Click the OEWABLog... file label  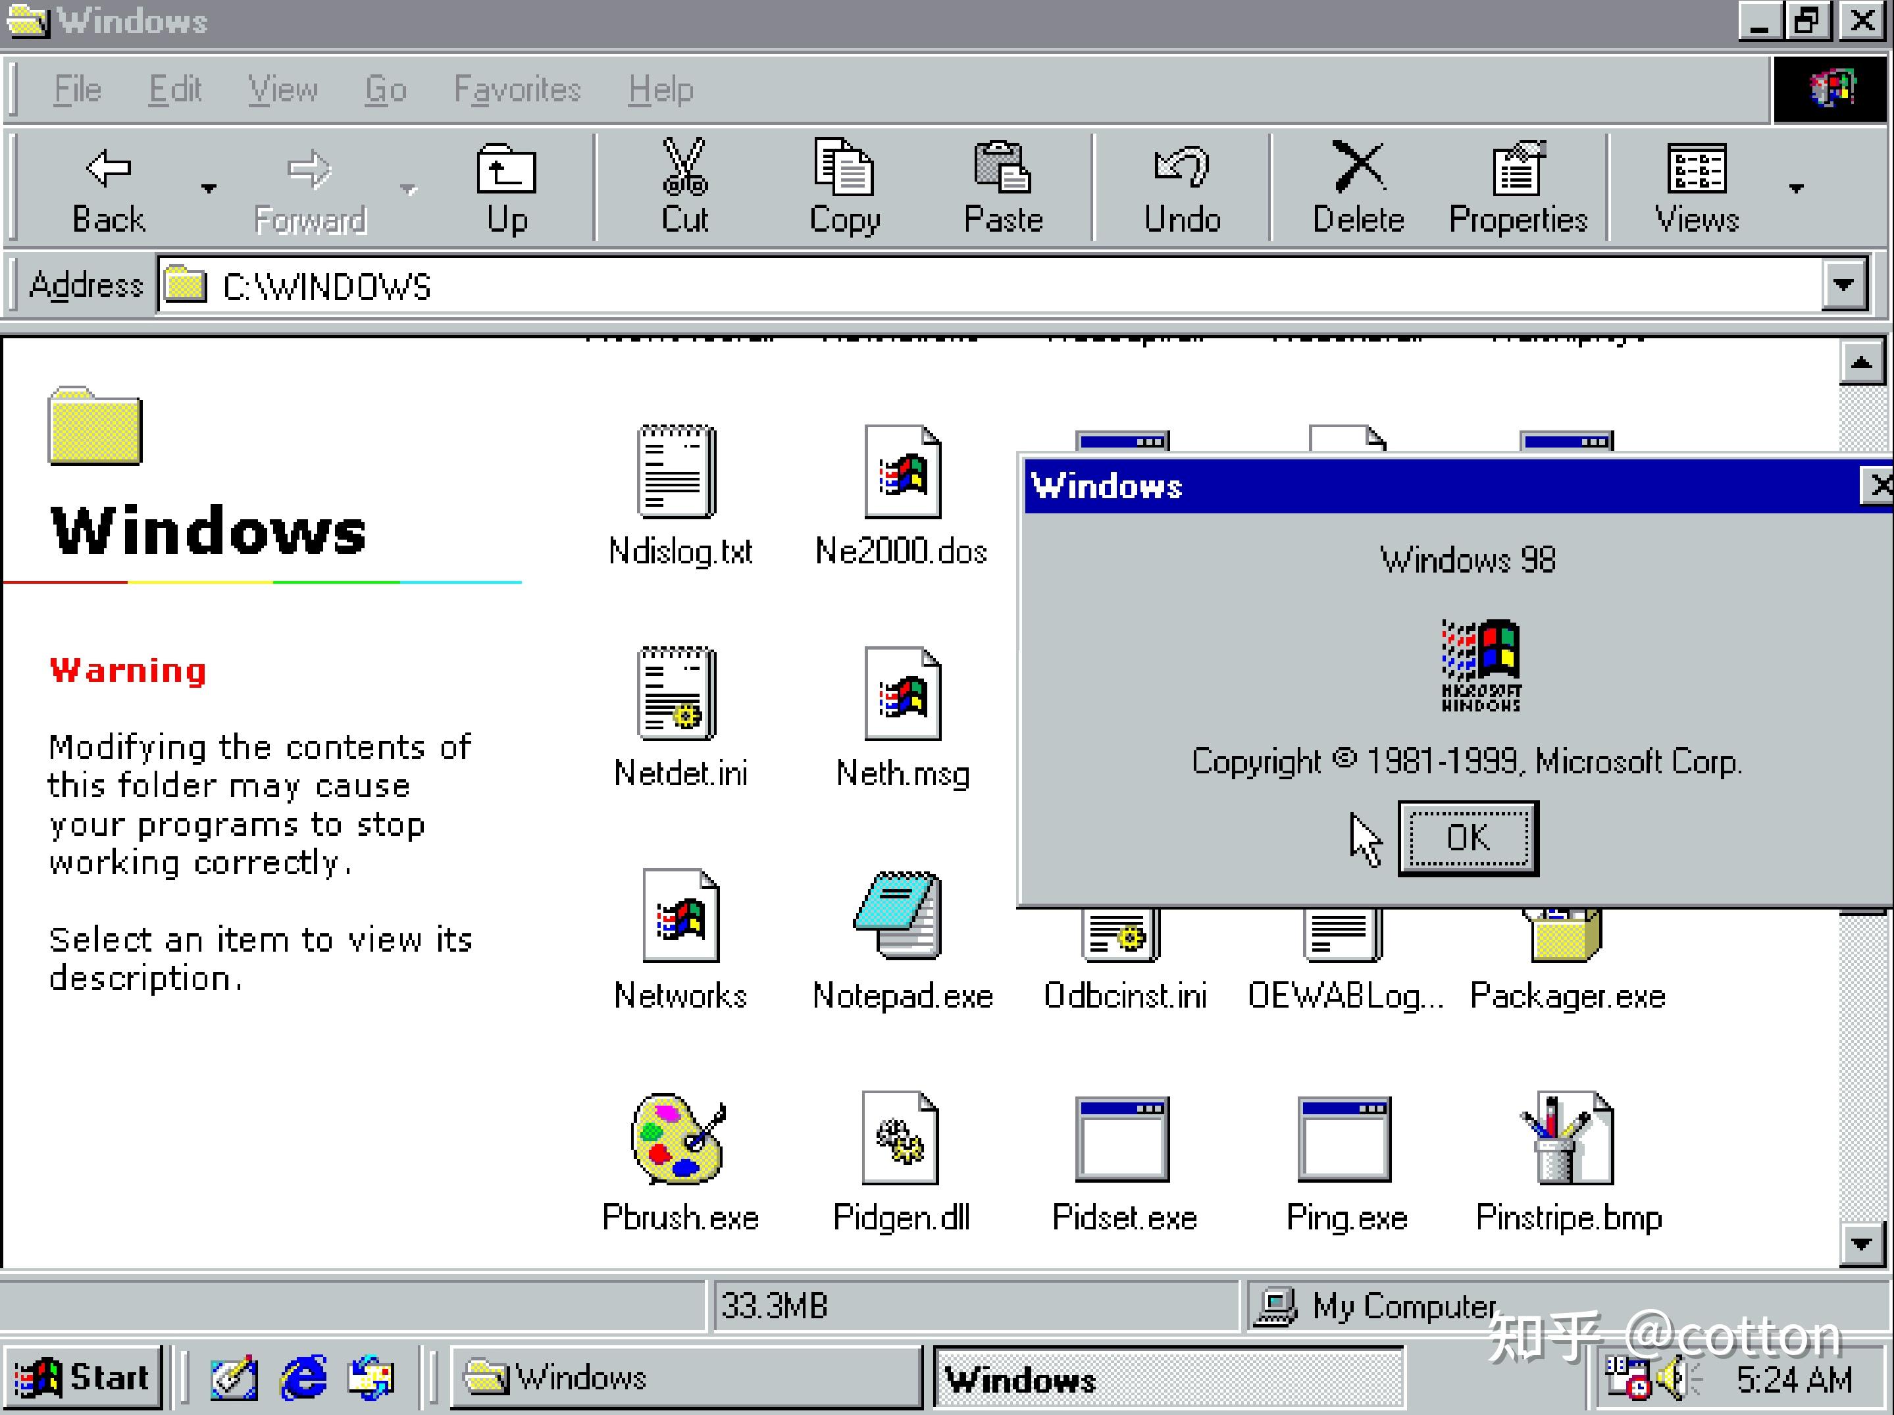(x=1345, y=996)
